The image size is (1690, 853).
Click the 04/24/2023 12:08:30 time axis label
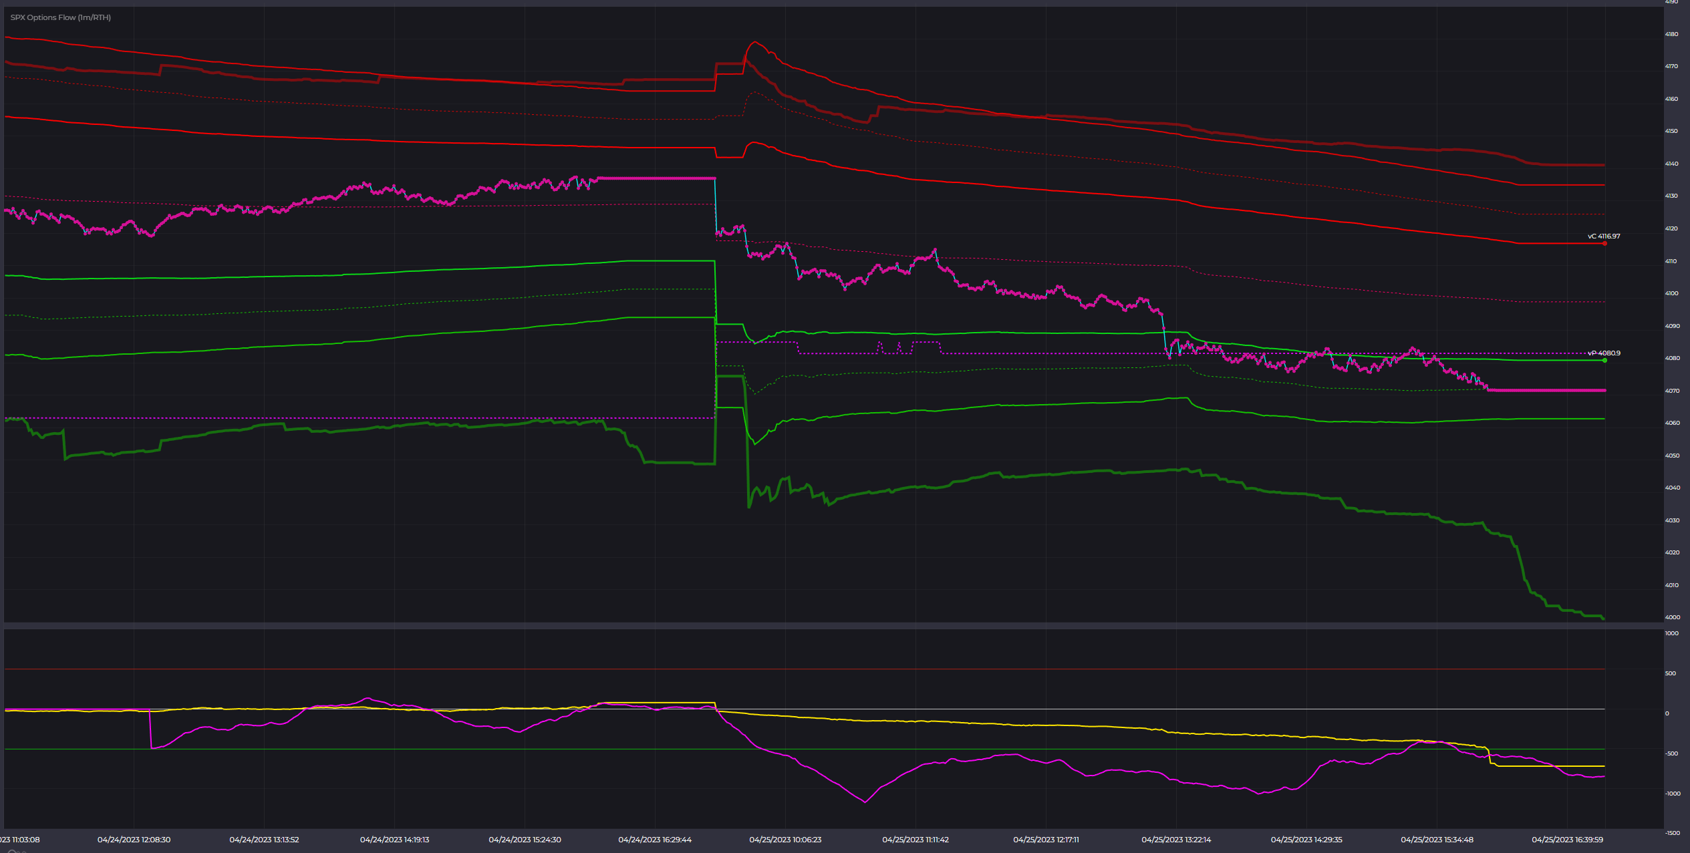(x=134, y=840)
